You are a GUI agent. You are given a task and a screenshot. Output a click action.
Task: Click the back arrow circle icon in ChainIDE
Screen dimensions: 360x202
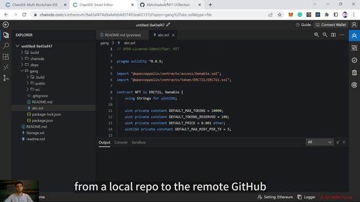click(x=6, y=25)
